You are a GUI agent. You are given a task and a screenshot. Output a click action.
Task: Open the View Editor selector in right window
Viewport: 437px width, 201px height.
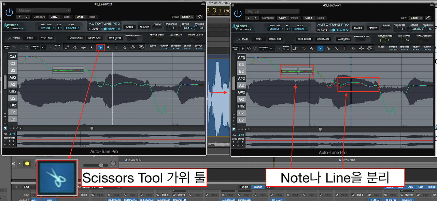point(417,18)
